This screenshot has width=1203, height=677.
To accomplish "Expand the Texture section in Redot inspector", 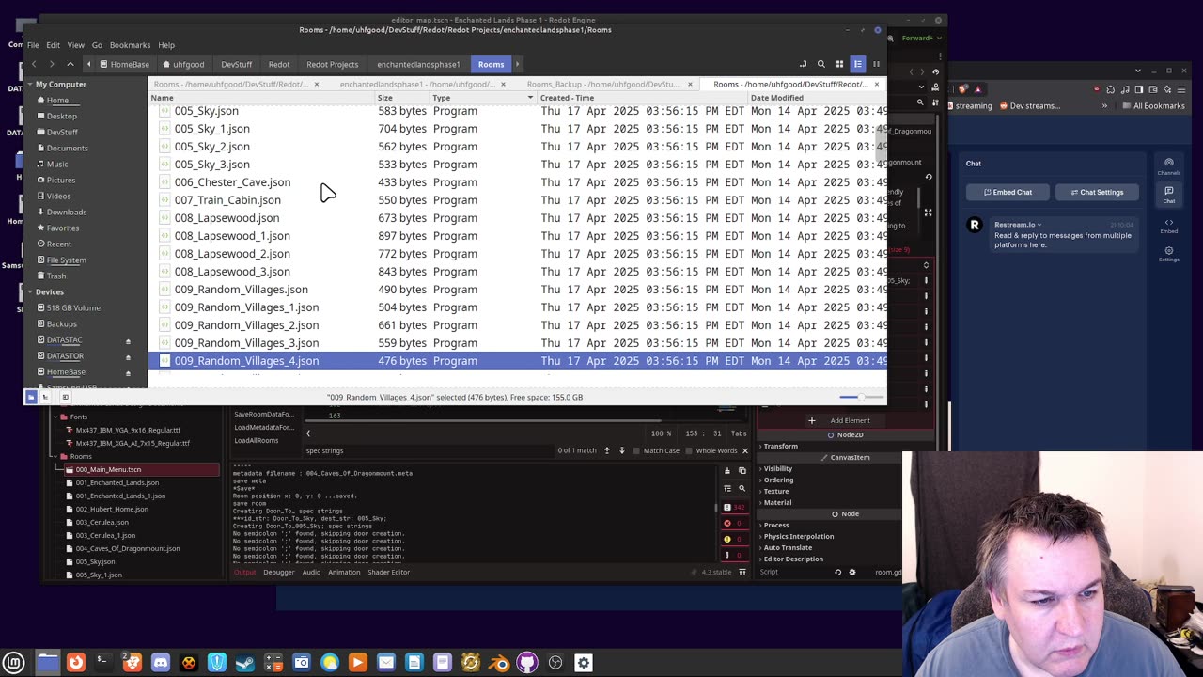I will tap(775, 491).
